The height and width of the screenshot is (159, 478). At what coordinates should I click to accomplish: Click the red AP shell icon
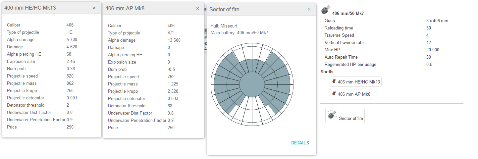pyautogui.click(x=334, y=94)
